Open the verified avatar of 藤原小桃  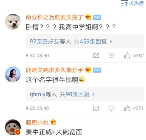tap(13, 127)
